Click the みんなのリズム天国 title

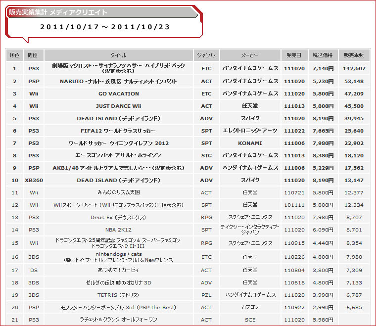[x=118, y=192]
